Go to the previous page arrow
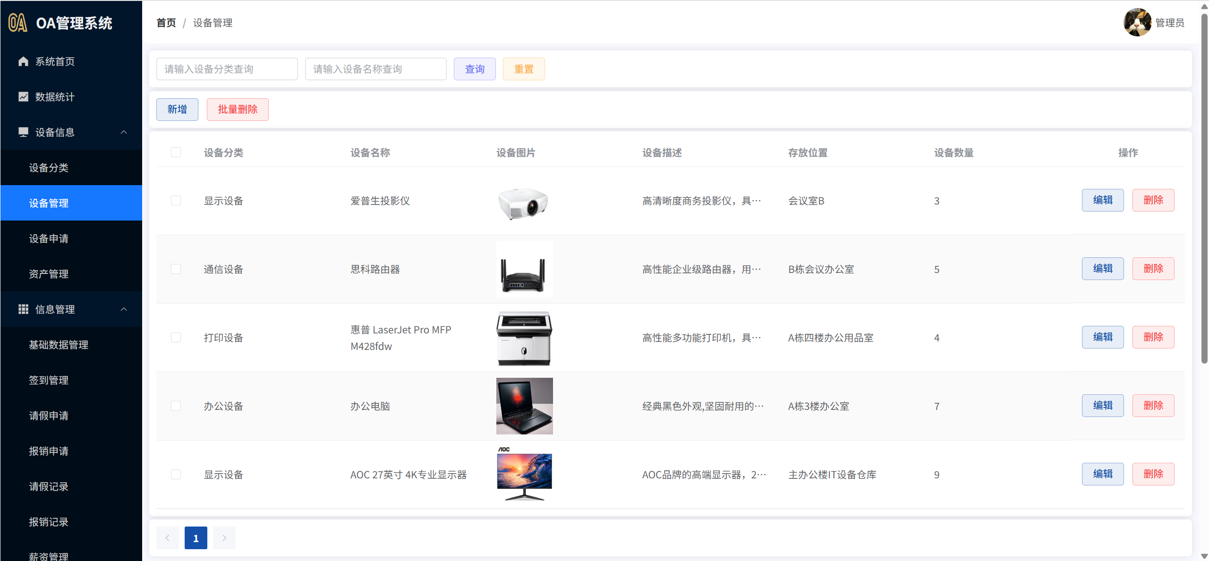1209x561 pixels. 167,538
